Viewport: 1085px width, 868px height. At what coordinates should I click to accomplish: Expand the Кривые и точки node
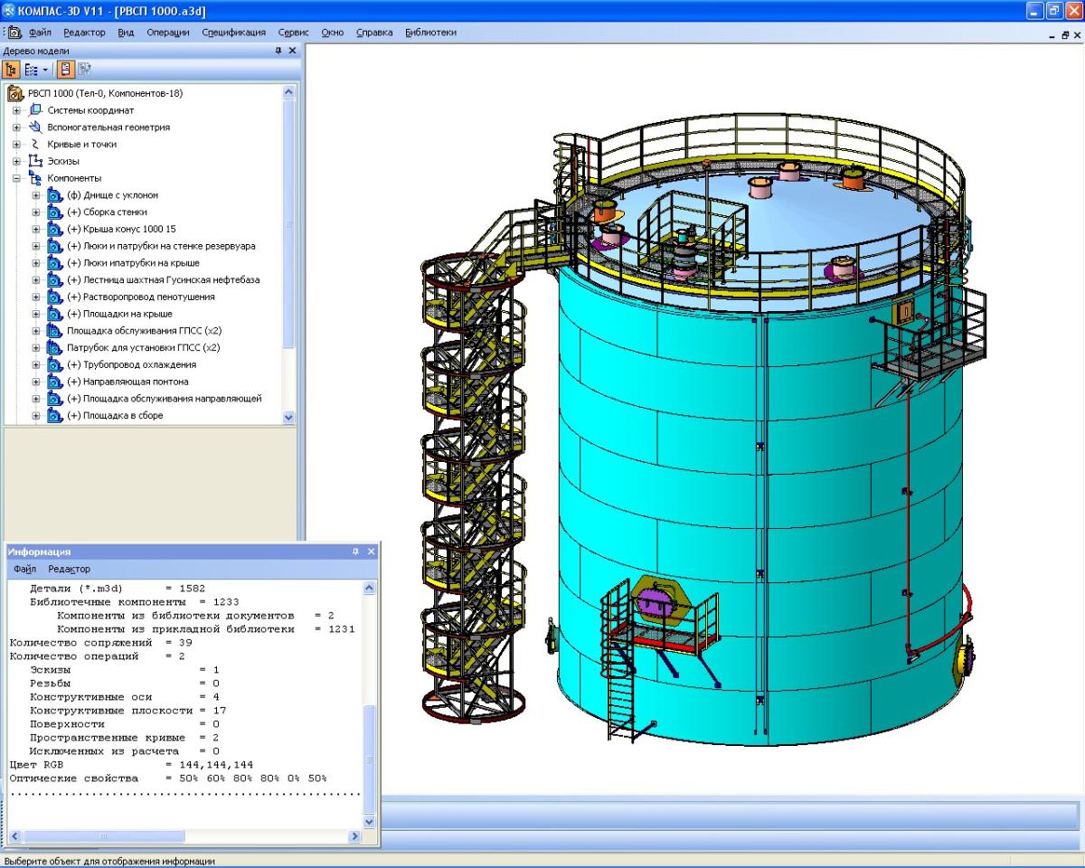click(16, 145)
